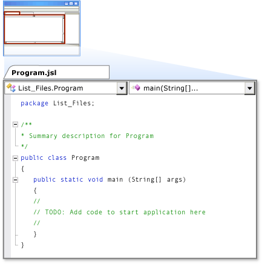Click the indicator margin left of the code
This screenshot has height=264, width=262.
point(8,176)
